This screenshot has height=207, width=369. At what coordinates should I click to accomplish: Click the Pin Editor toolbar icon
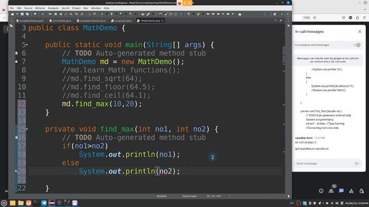click(240, 14)
